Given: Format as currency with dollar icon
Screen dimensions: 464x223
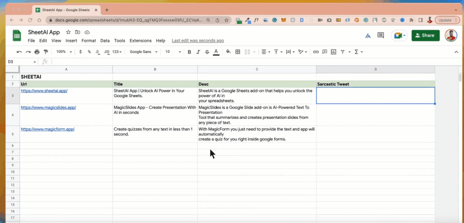Looking at the screenshot, I should pyautogui.click(x=81, y=52).
